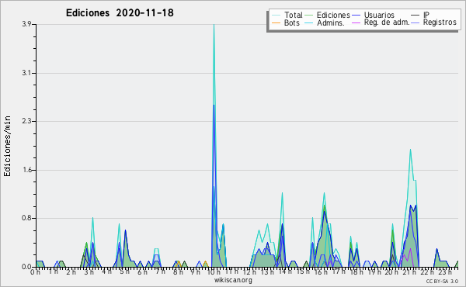Click the blue Usuarios legend line swatch
Image resolution: width=466 pixels, height=287 pixels.
tap(356, 16)
